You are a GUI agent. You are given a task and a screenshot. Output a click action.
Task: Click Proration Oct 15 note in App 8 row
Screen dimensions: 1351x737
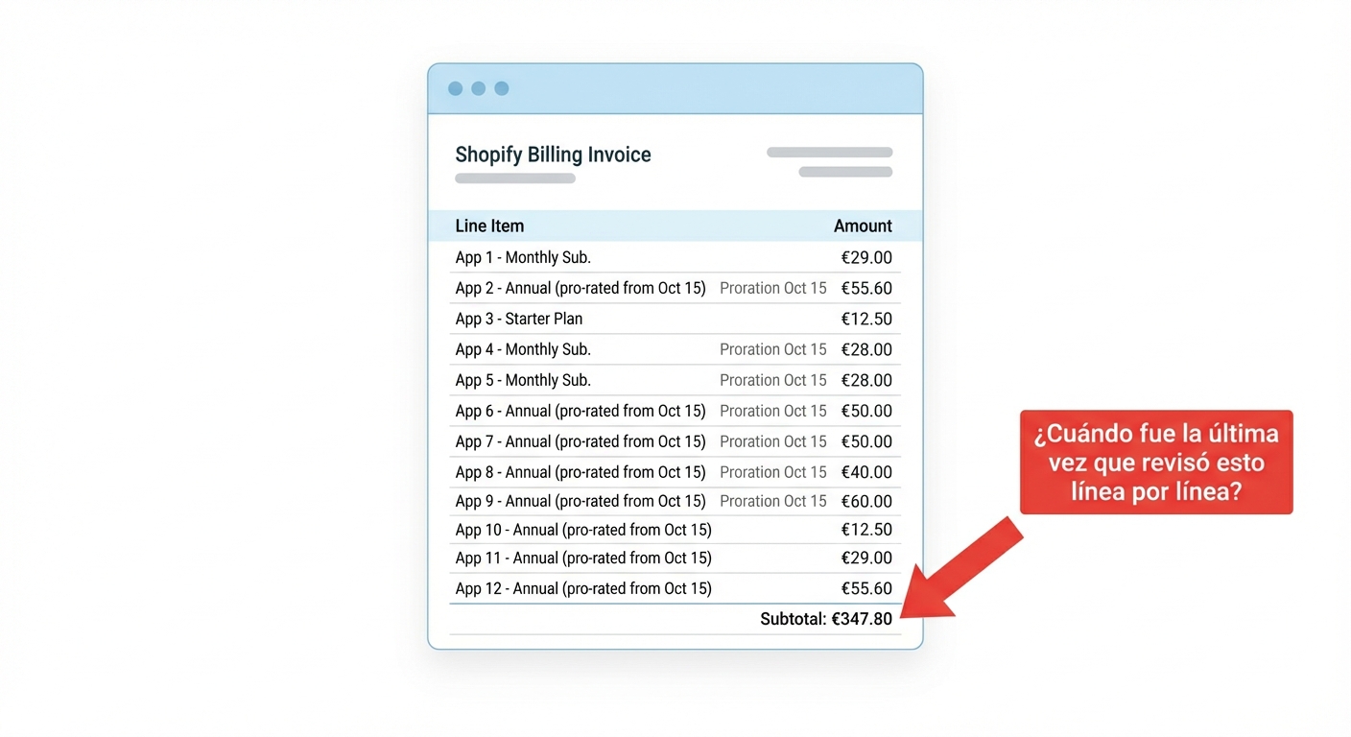[x=773, y=472]
